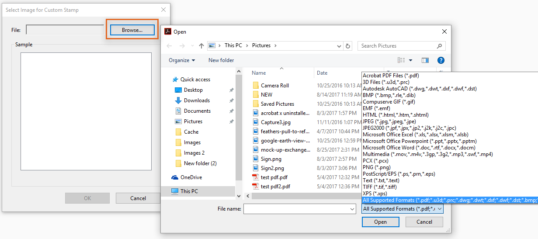The width and height of the screenshot is (538, 239).
Task: Expand the chevron after Pictures breadcrumb
Action: tap(275, 45)
